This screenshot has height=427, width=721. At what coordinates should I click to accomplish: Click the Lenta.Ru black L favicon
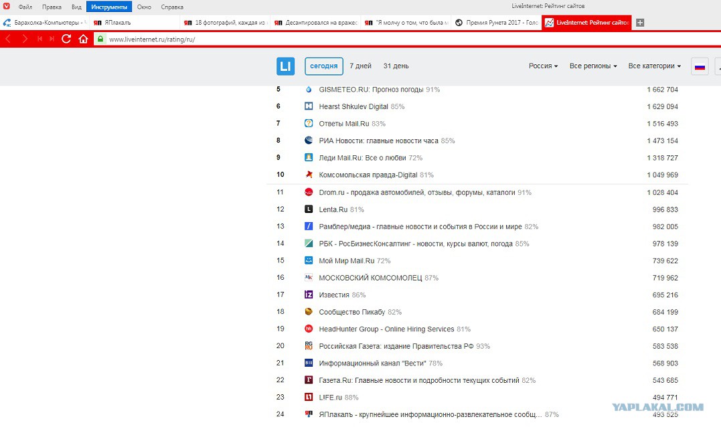pos(309,209)
